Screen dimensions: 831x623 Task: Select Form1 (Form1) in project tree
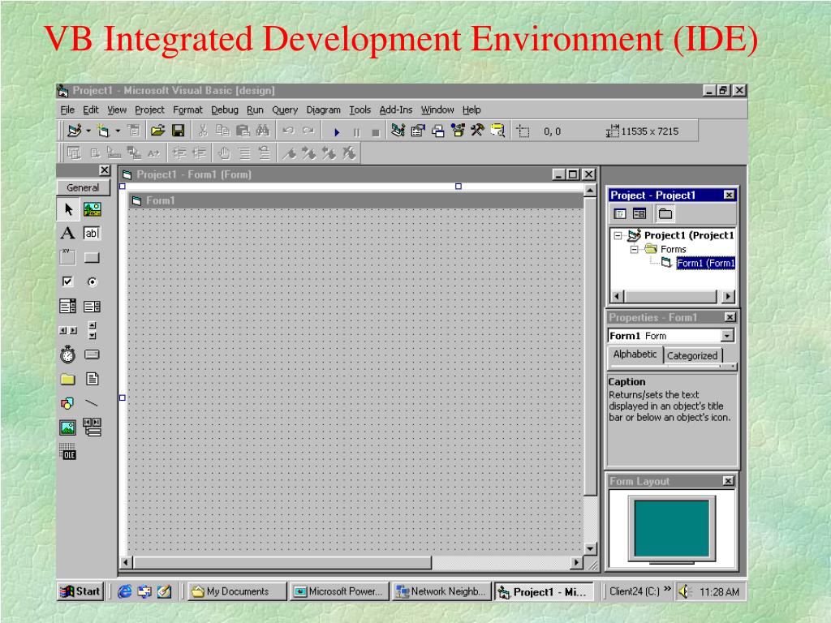pyautogui.click(x=705, y=263)
